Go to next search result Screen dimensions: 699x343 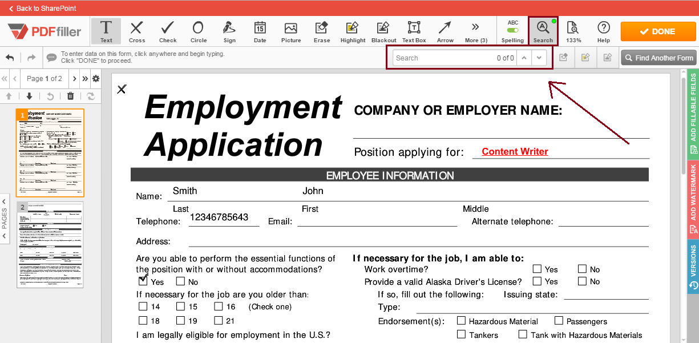pyautogui.click(x=539, y=58)
